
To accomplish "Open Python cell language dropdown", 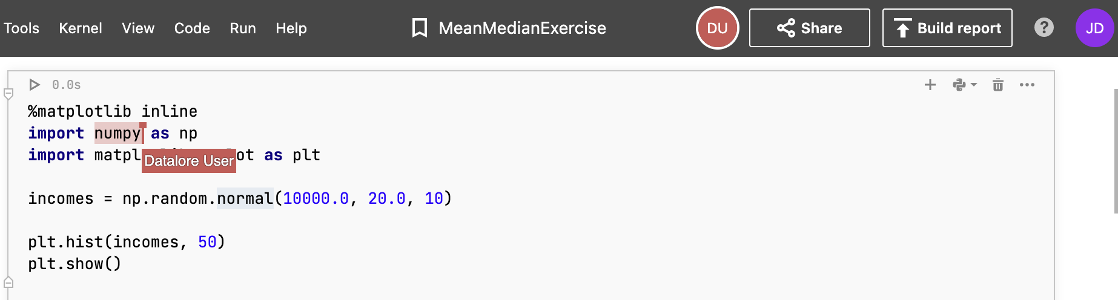I will pyautogui.click(x=964, y=85).
